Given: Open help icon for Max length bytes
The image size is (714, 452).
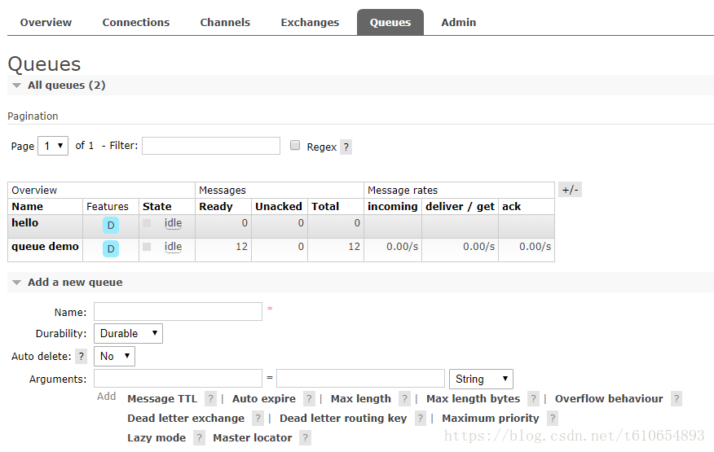Looking at the screenshot, I should (533, 399).
